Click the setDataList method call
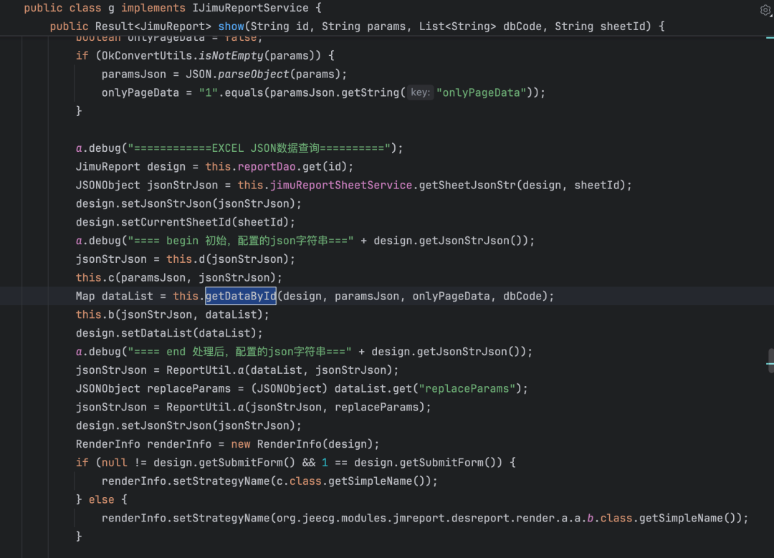This screenshot has width=774, height=558. point(156,333)
